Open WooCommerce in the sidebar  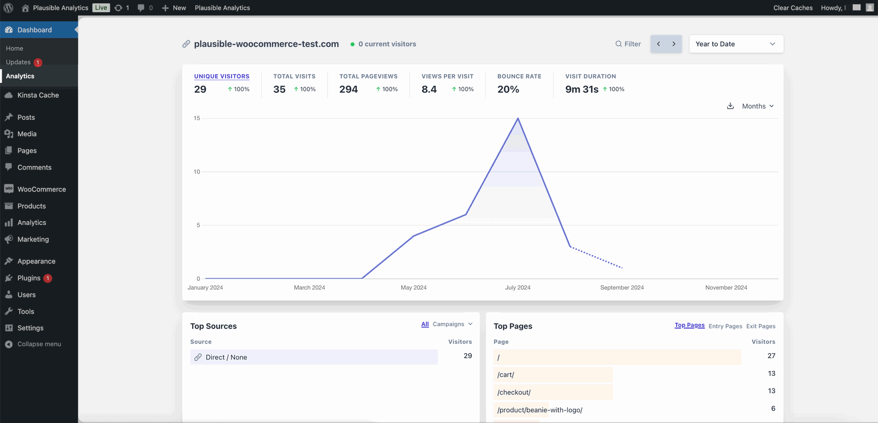41,189
